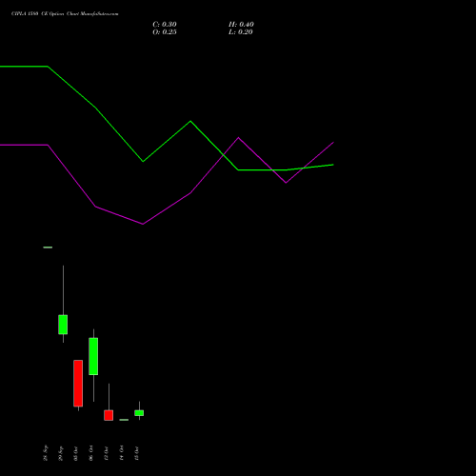
Task: Click the high value H: 0.40
Action: [x=241, y=25]
